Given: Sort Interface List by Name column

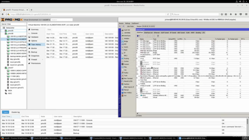Looking at the screenshot, I should pyautogui.click(x=146, y=39).
